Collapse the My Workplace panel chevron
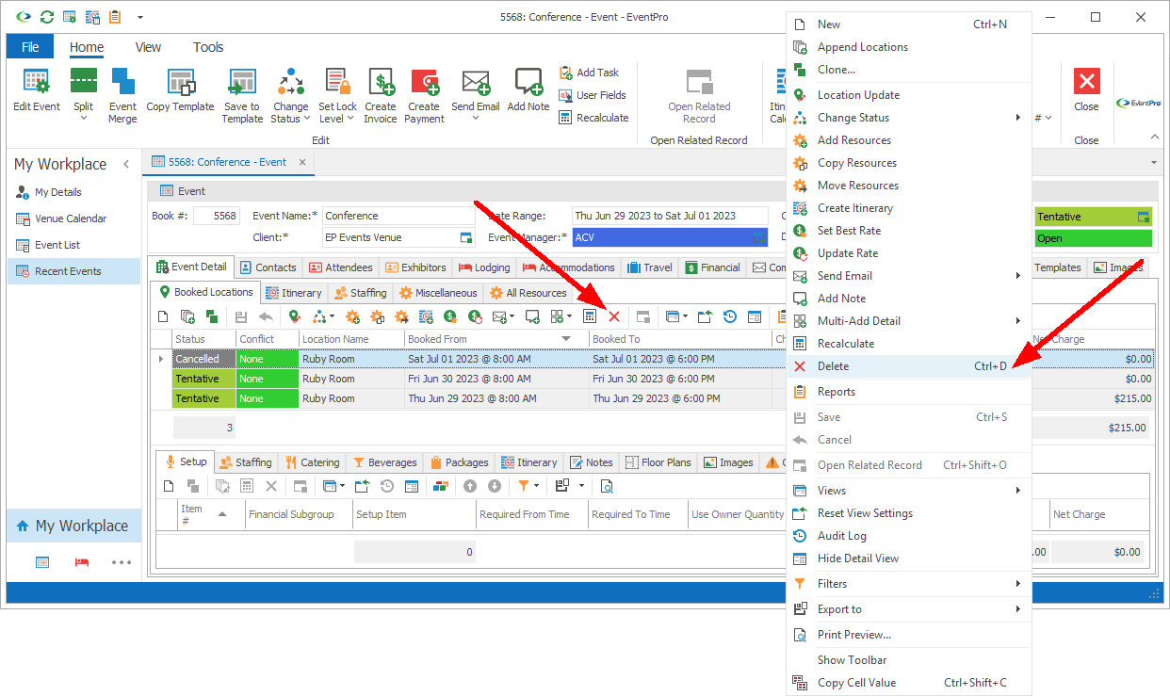 (x=126, y=164)
